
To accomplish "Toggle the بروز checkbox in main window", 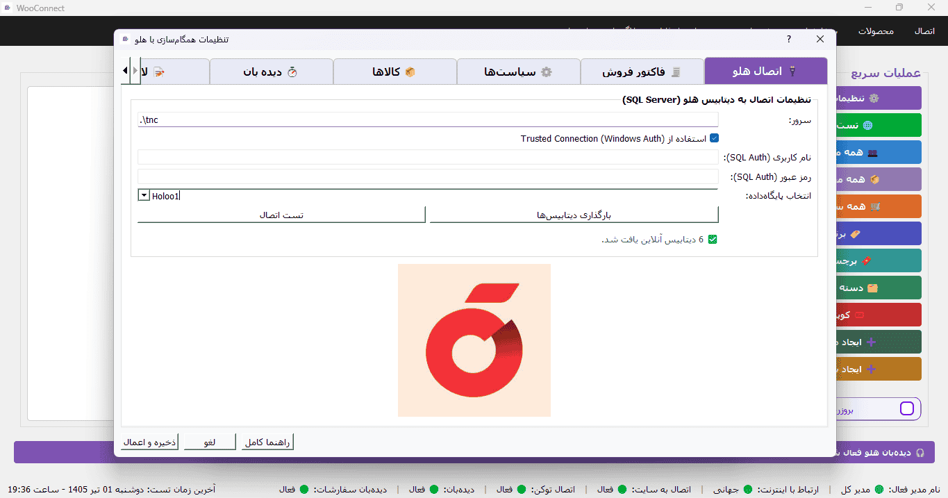I will pyautogui.click(x=907, y=408).
